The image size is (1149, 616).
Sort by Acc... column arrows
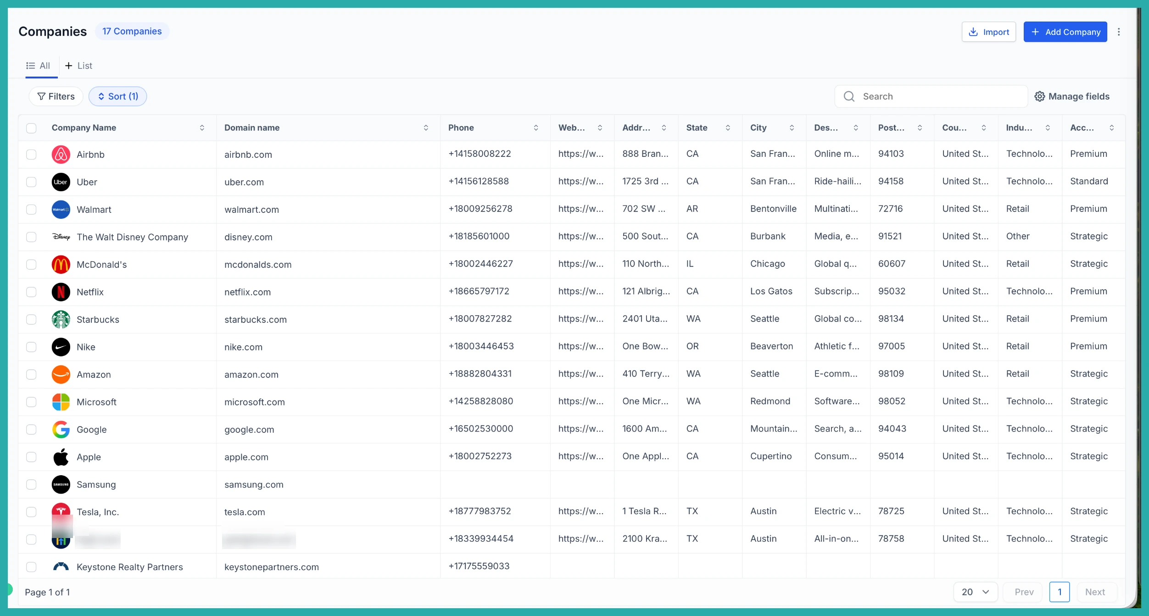[1111, 128]
